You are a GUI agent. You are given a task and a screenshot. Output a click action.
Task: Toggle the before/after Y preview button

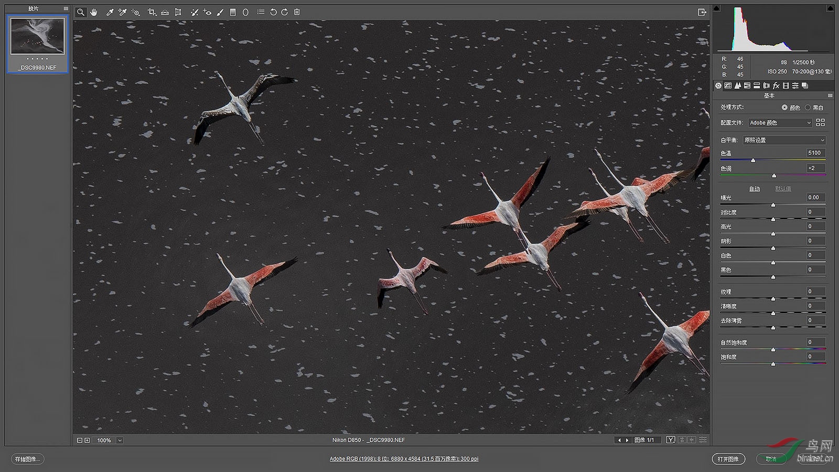(671, 440)
